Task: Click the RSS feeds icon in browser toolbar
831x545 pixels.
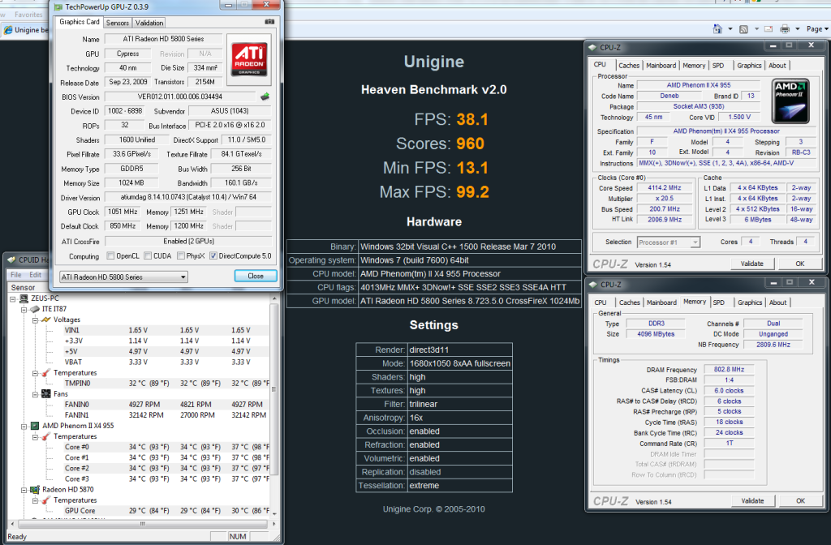Action: pyautogui.click(x=743, y=29)
